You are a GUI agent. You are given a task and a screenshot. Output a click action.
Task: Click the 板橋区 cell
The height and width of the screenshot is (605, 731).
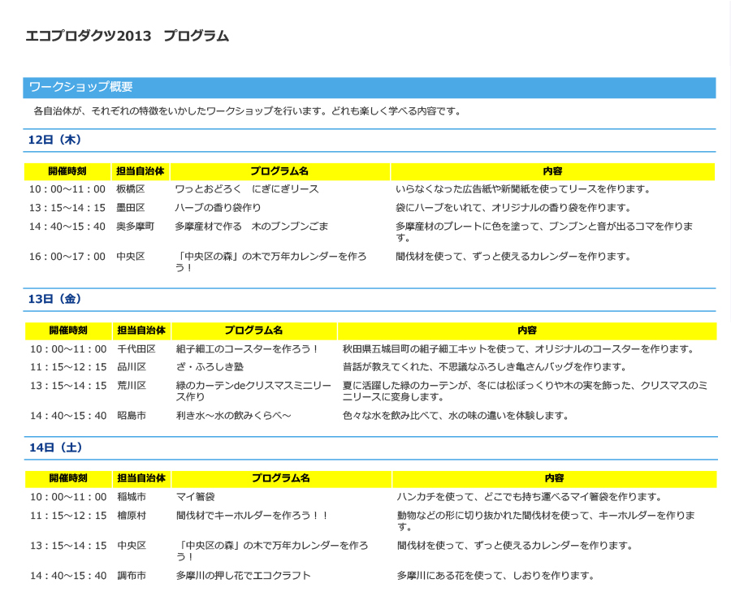tap(131, 189)
